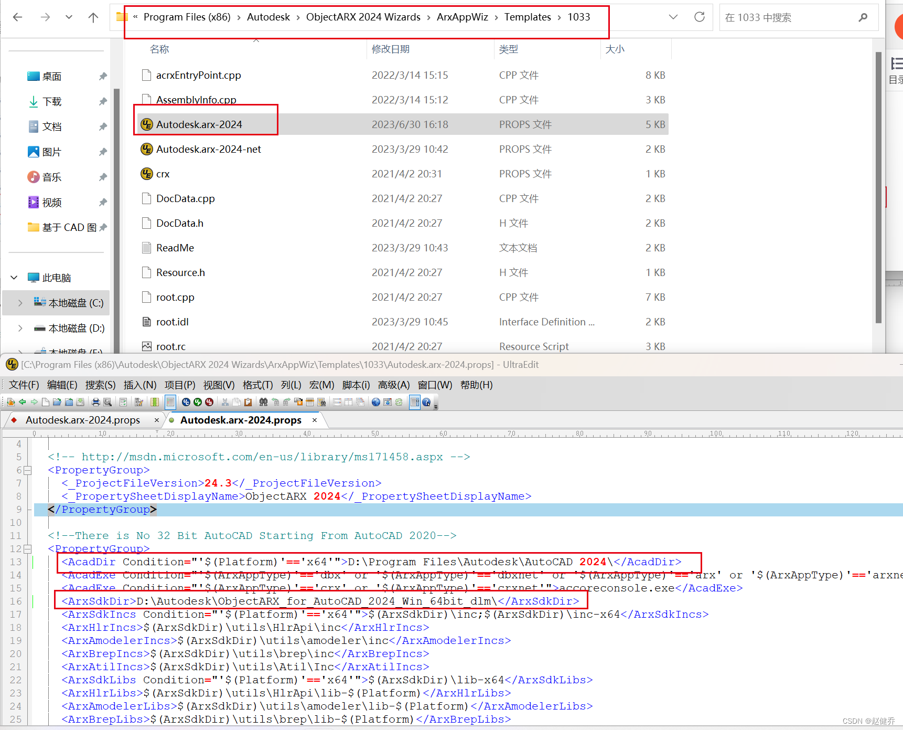Image resolution: width=903 pixels, height=730 pixels.
Task: Click the cut scissors icon
Action: 225,402
